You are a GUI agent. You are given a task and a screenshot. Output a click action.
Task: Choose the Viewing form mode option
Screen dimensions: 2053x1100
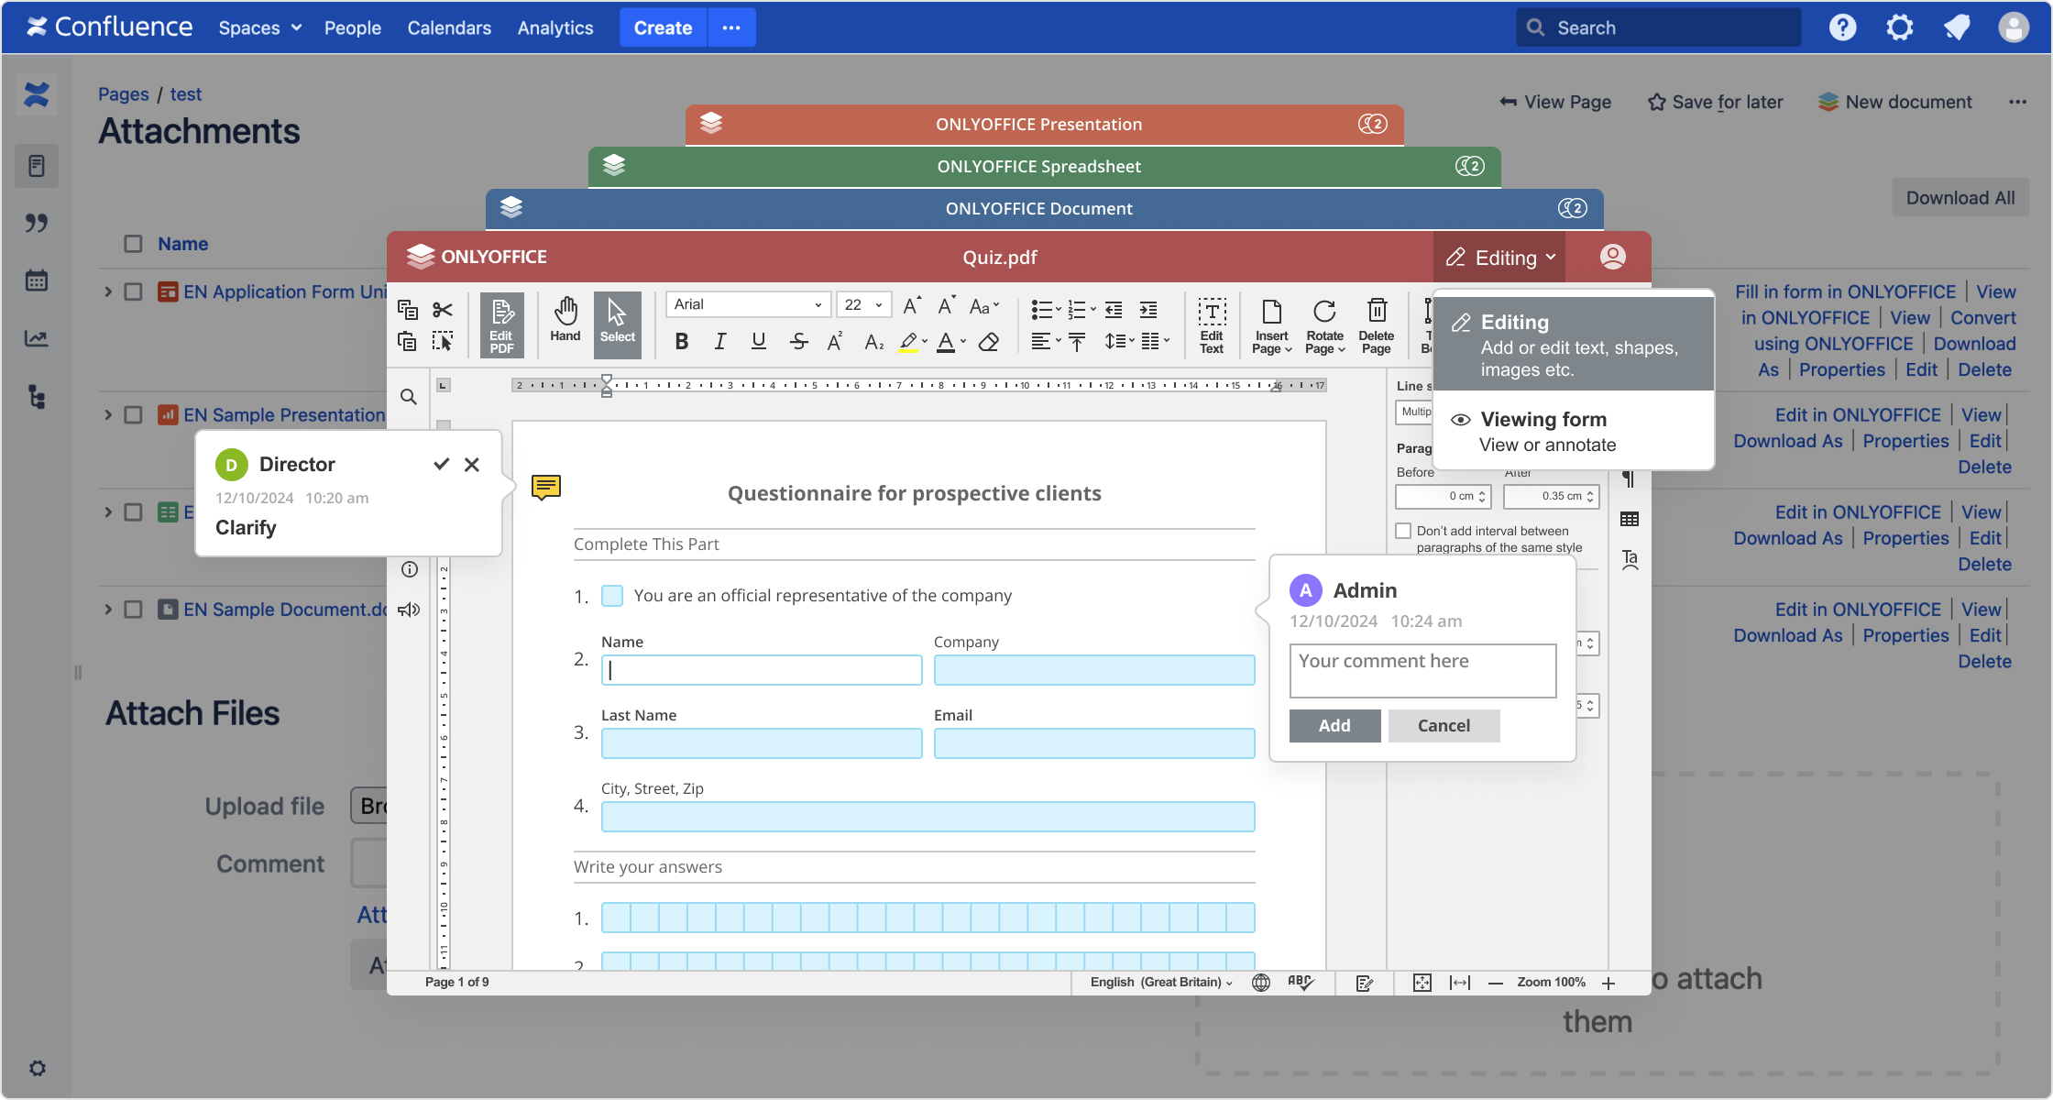point(1573,432)
